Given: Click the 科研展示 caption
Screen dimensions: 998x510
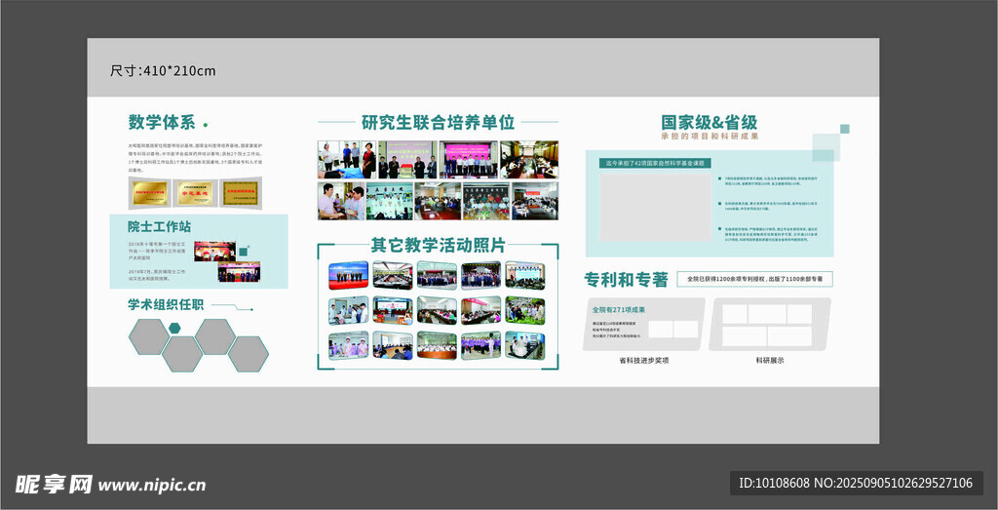Looking at the screenshot, I should point(770,360).
